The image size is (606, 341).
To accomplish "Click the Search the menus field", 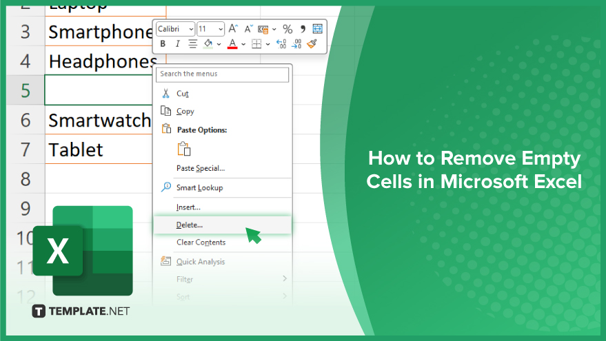I will point(222,74).
